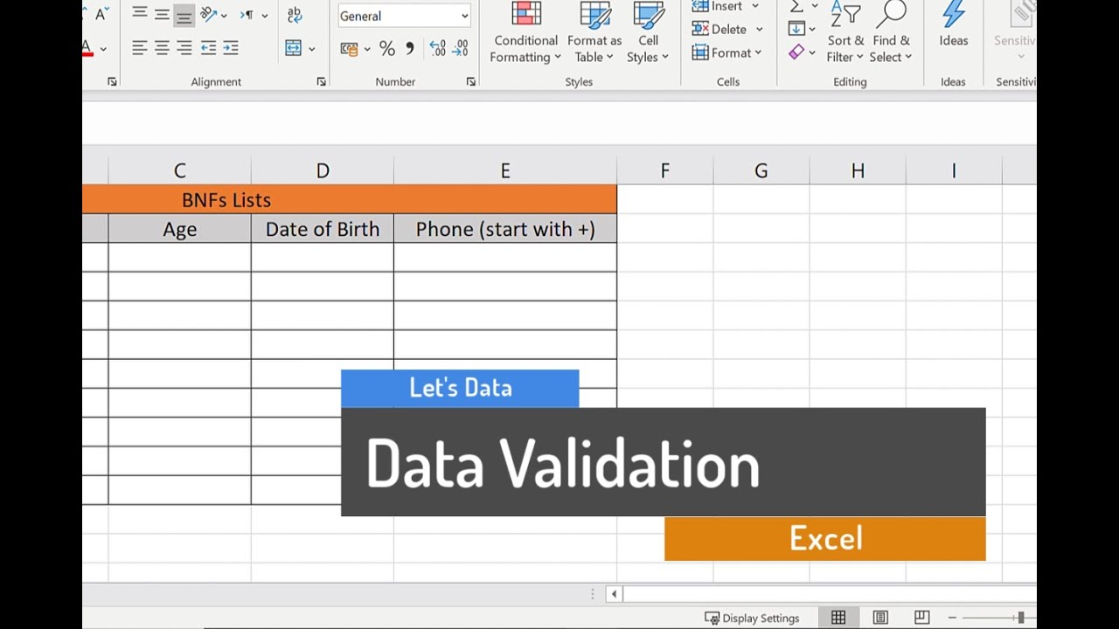Screen dimensions: 1119x629
Task: Open the Font group dialog launcher
Action: tap(112, 81)
